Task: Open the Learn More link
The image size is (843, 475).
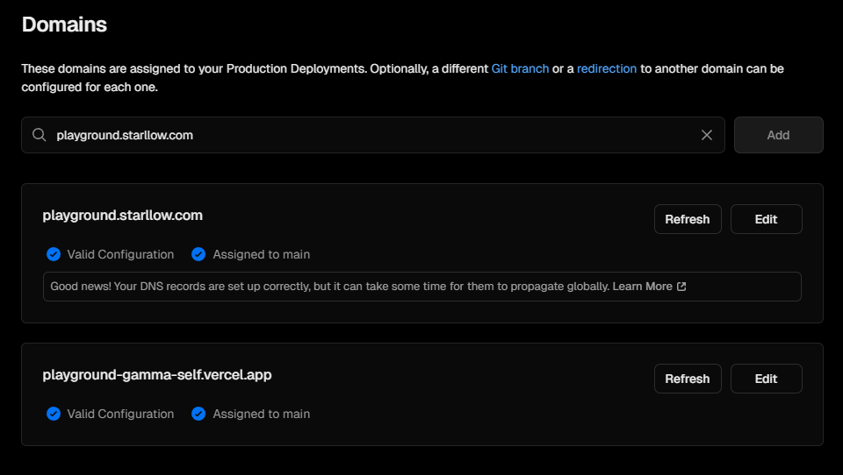Action: (x=643, y=287)
